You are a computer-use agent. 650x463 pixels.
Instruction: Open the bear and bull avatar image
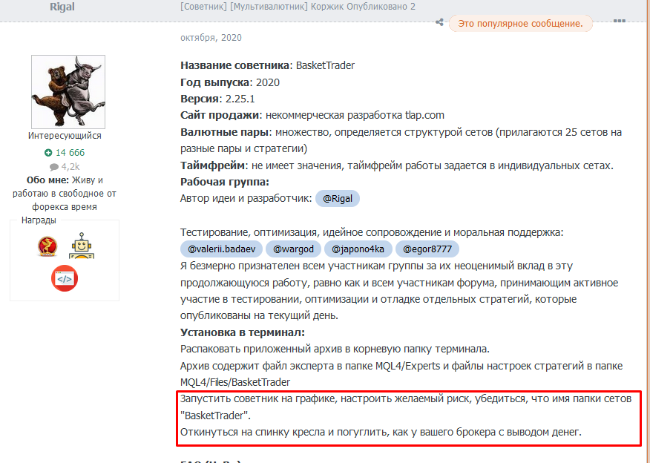click(x=68, y=92)
